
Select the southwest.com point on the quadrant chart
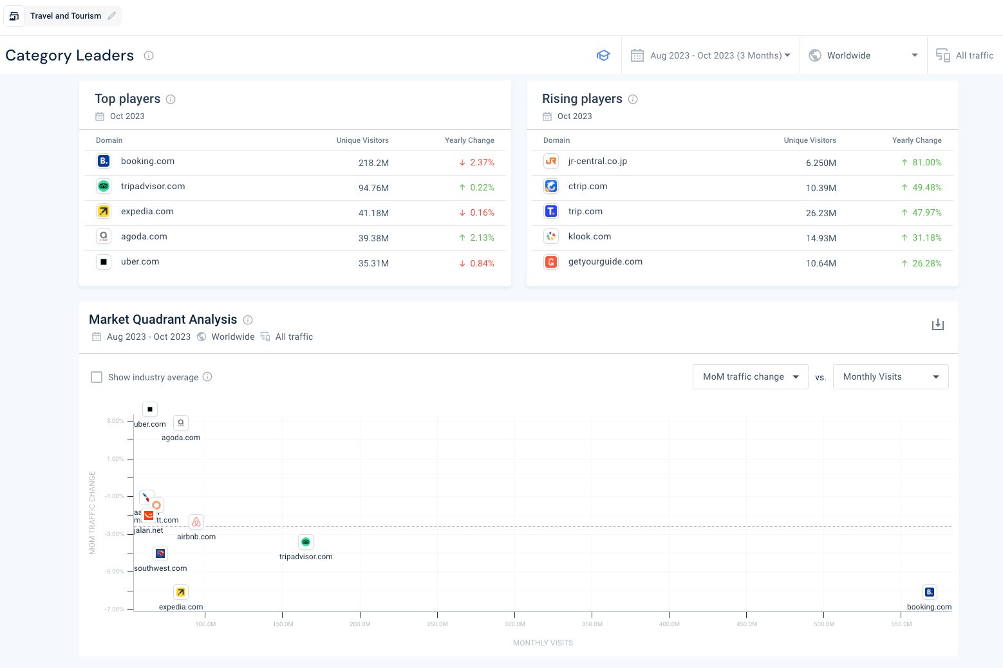(160, 553)
